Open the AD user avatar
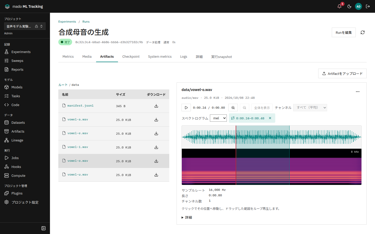The width and height of the screenshot is (375, 234). coord(358,6)
